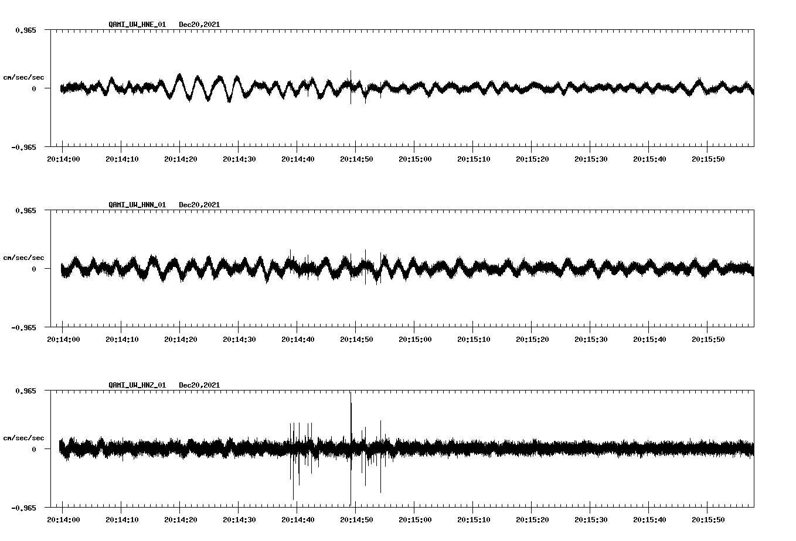Click the -0.965 lower limit on HNE axis
Viewport: 796px width, 541px height.
[23, 148]
